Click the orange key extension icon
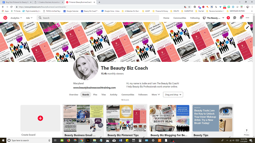This screenshot has width=255, height=143. pos(207,7)
